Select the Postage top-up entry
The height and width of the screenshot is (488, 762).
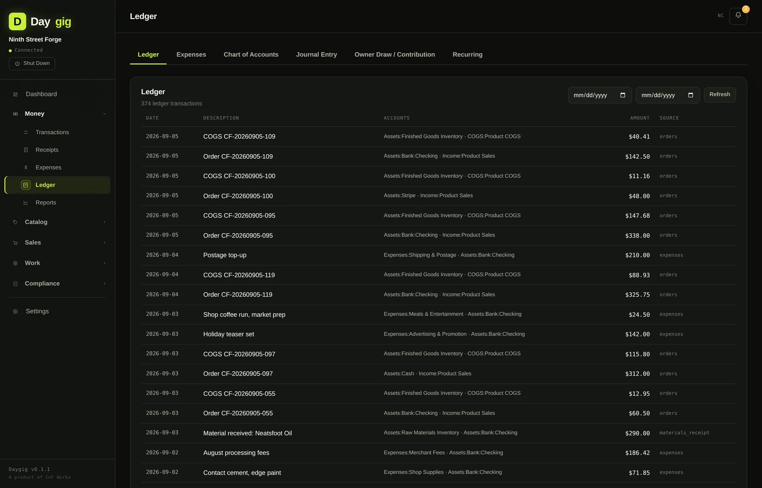tap(438, 255)
